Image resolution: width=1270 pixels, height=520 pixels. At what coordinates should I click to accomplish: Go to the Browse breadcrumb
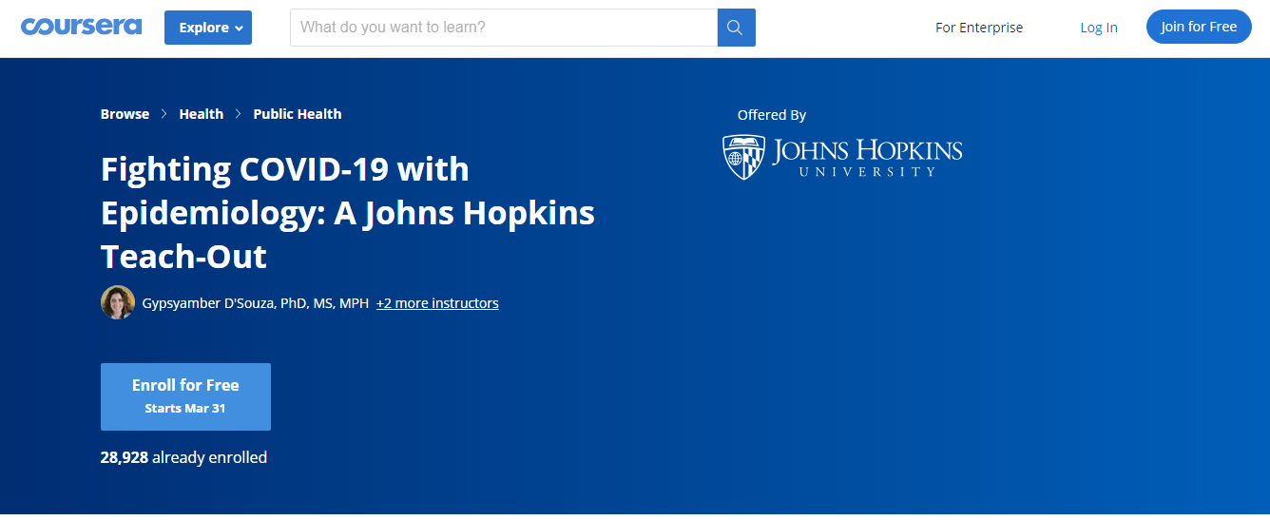125,114
